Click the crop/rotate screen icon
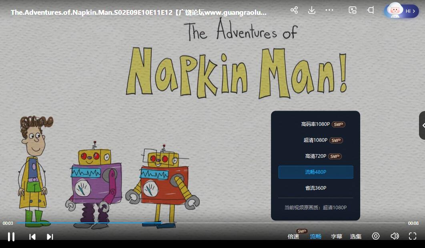425x248 pixels. click(371, 10)
